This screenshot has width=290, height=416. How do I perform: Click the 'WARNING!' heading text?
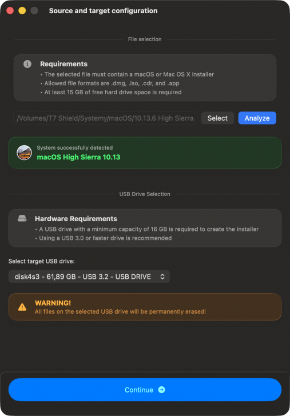pyautogui.click(x=53, y=303)
